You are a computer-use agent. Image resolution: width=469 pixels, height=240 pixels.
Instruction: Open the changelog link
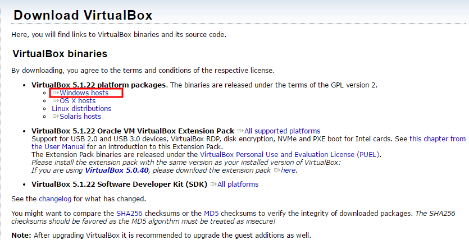point(55,199)
